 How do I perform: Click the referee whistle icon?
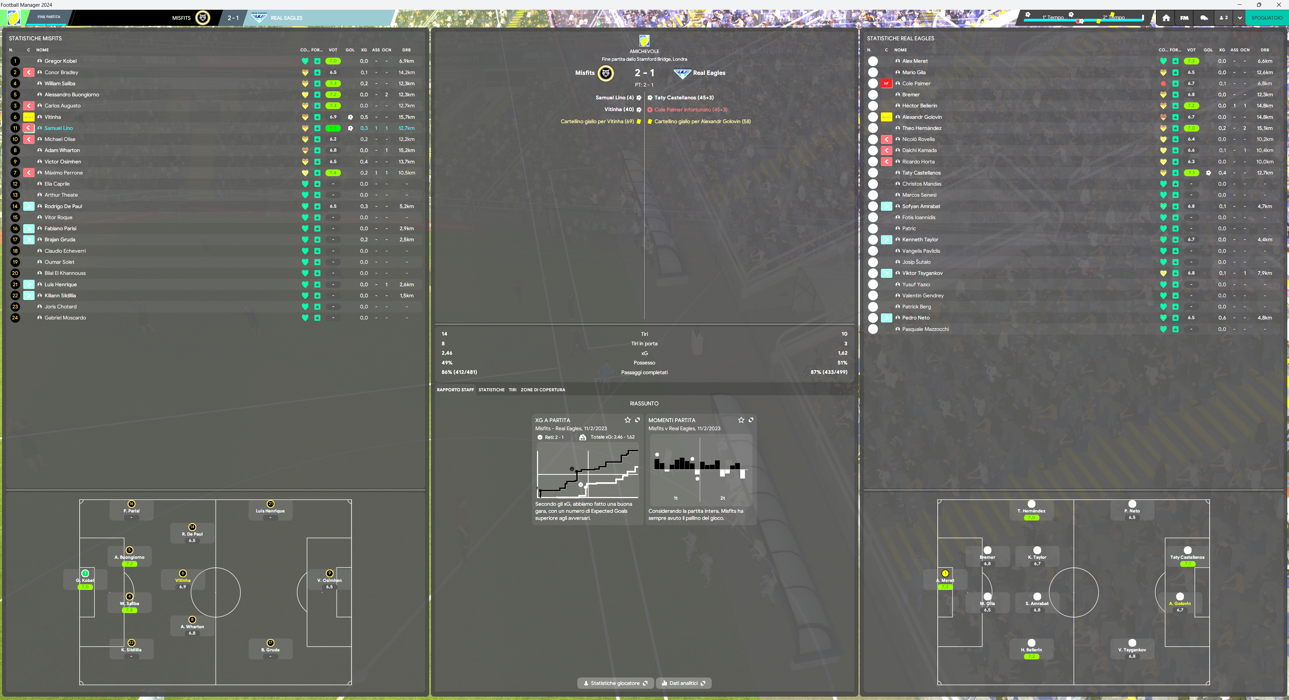click(1204, 18)
